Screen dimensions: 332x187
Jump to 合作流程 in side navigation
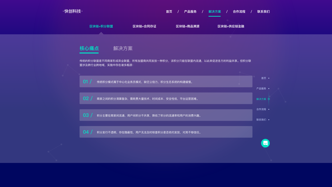pos(261,109)
